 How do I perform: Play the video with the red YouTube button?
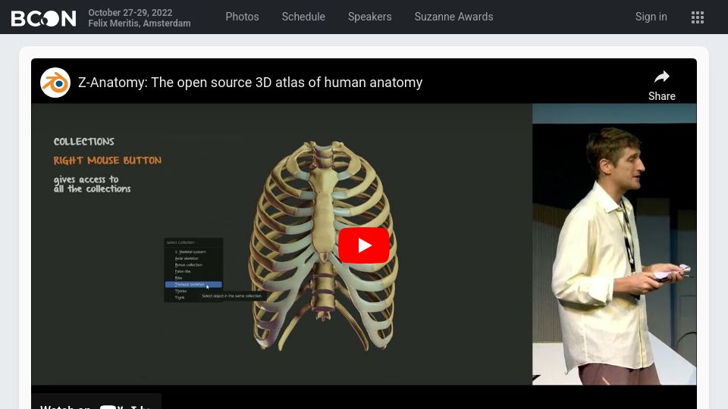(363, 245)
